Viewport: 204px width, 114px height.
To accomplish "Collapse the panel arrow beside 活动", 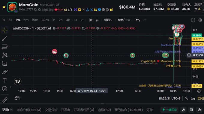I will [x=11, y=110].
